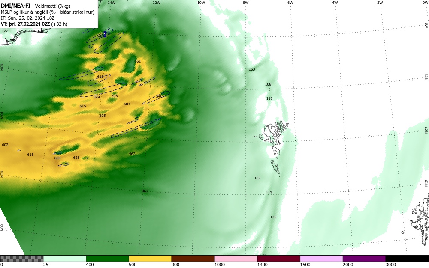Click the legend tick label 3000

[x=391, y=265]
